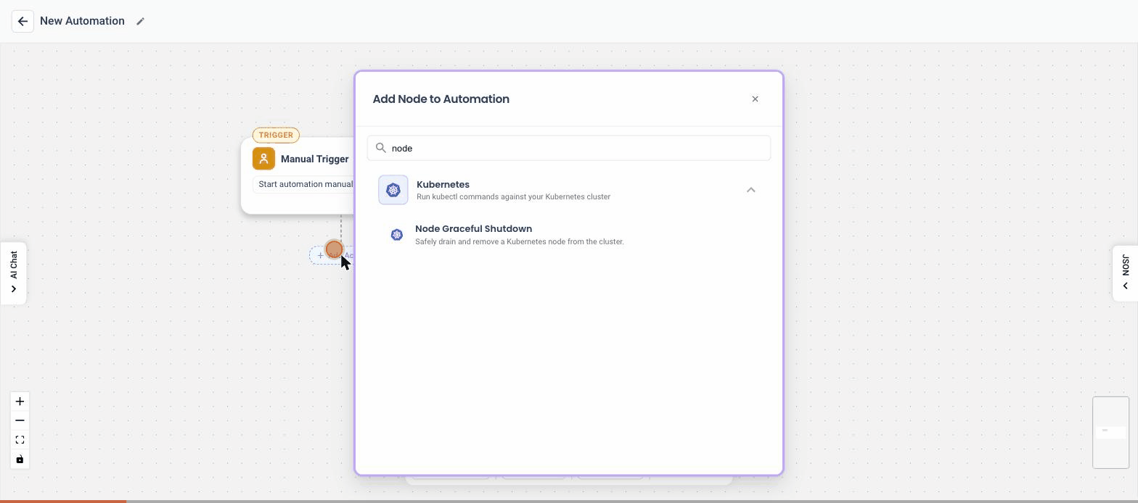Zoom out on the canvas
The width and height of the screenshot is (1138, 503).
[x=20, y=420]
